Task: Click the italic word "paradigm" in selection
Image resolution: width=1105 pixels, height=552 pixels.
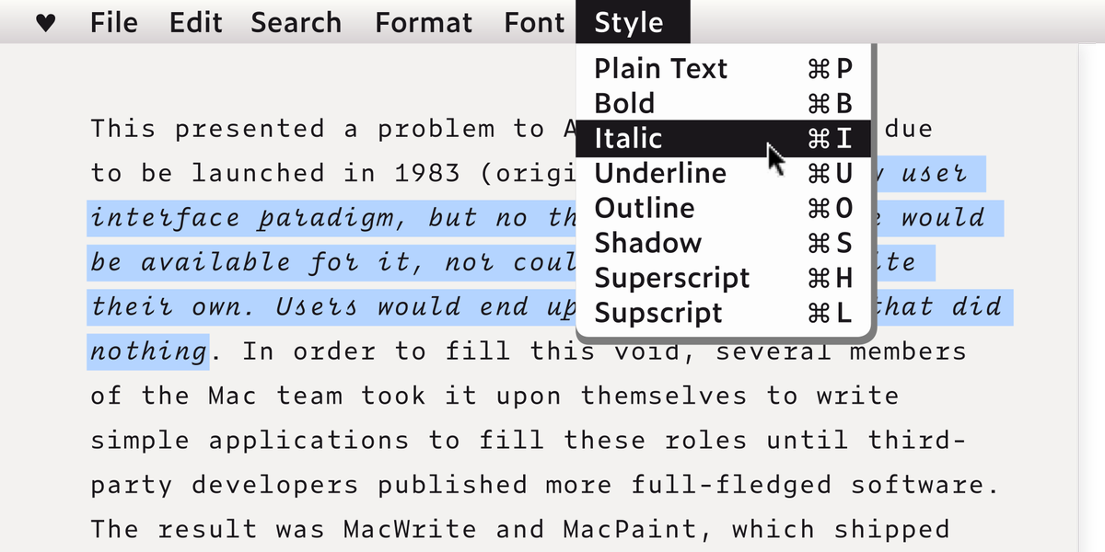Action: coord(325,219)
